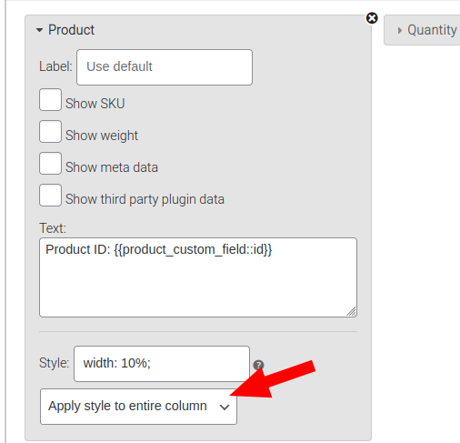This screenshot has width=460, height=443.
Task: Enable Show third party plugin data
Action: (x=50, y=196)
